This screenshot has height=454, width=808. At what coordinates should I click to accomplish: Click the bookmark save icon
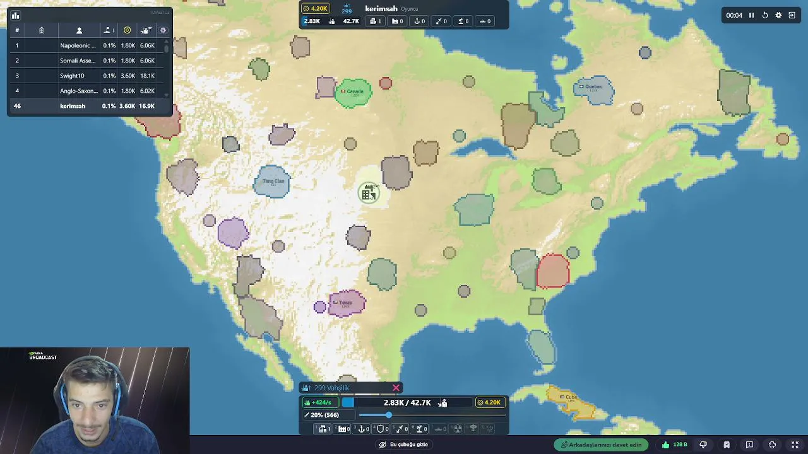(x=727, y=445)
